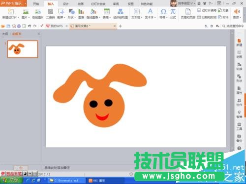Open the New (新建) side panel
The width and height of the screenshot is (246, 184).
[x=239, y=42]
